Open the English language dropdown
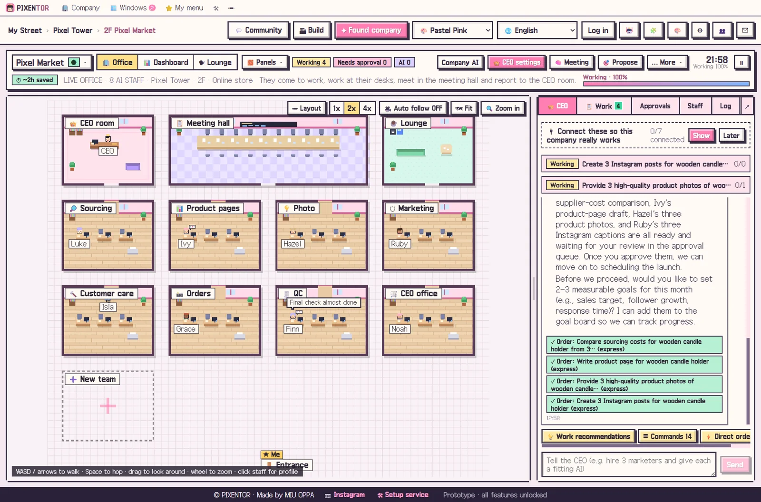The image size is (761, 502). pyautogui.click(x=537, y=30)
